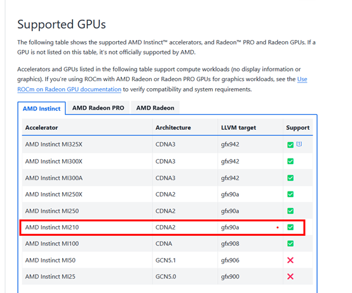This screenshot has width=352, height=293.
Task: Click CDNA2 in the MI210 row
Action: pyautogui.click(x=165, y=228)
